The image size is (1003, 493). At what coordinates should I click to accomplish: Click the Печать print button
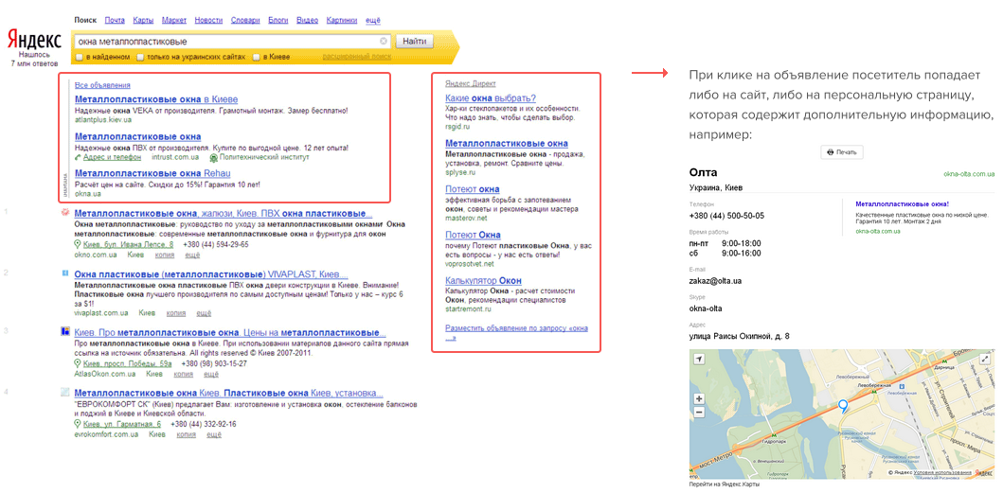(842, 153)
